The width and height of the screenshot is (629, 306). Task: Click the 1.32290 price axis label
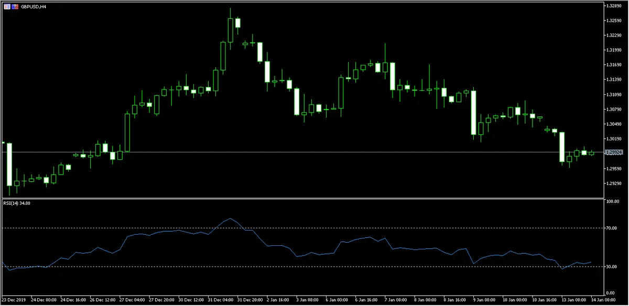[x=615, y=35]
